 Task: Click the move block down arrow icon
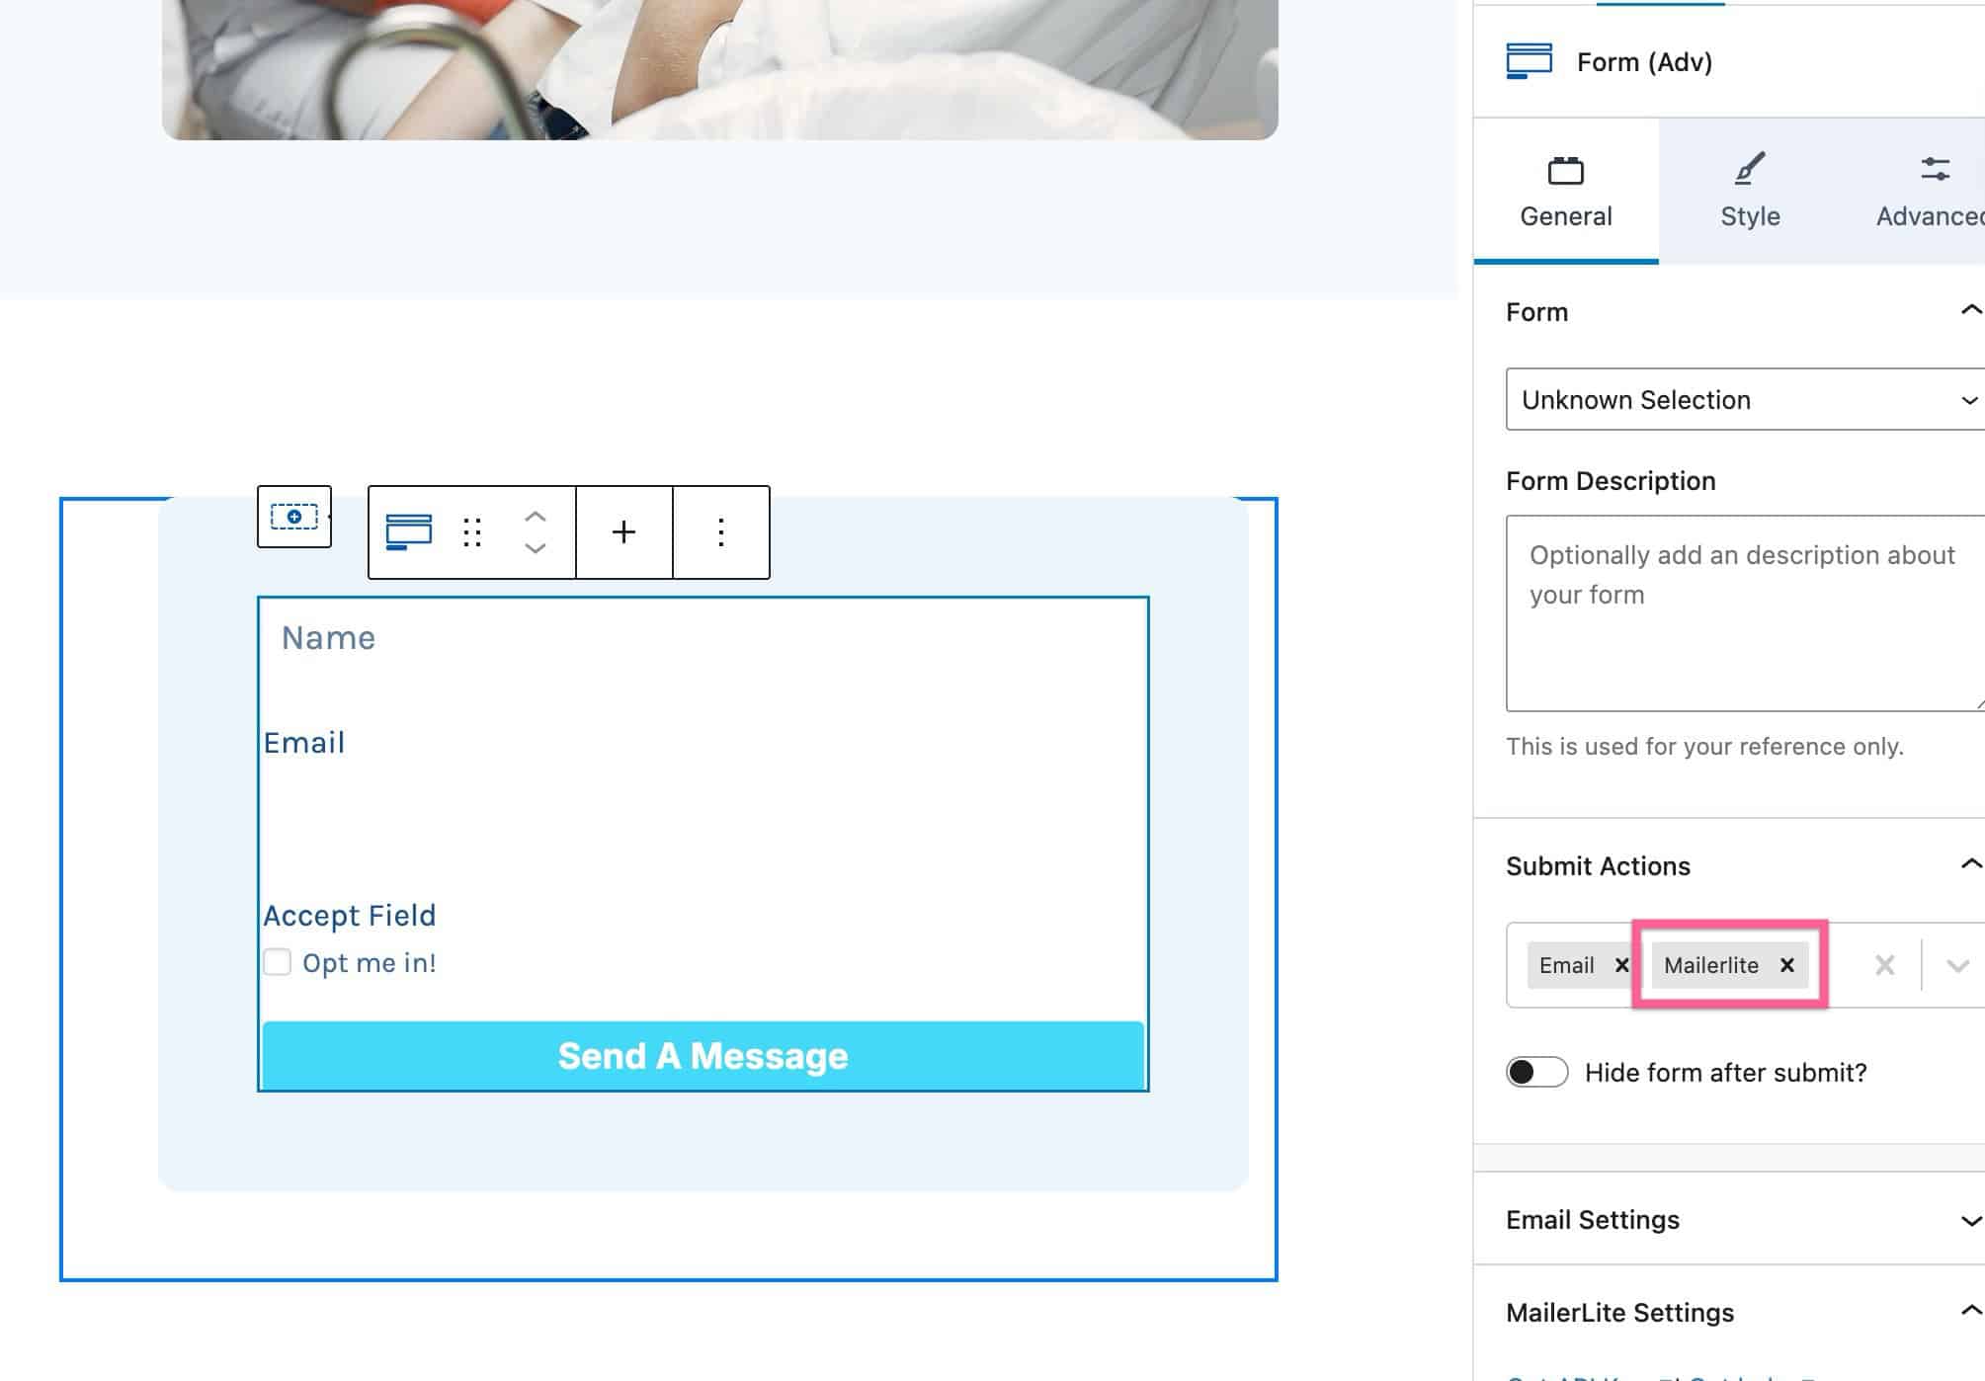tap(536, 550)
